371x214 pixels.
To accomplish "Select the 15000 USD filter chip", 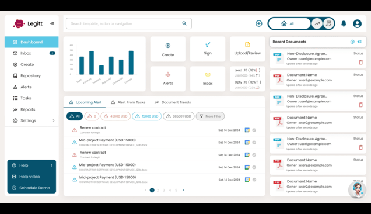I will 146,116.
